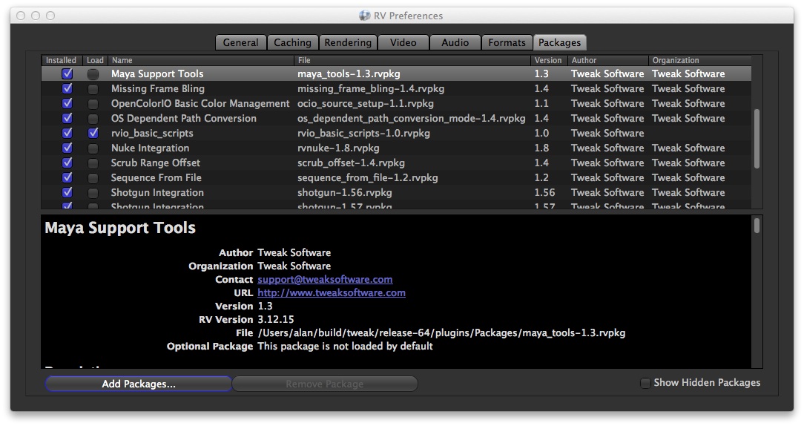
Task: Click the Add Packages... button
Action: click(x=139, y=384)
